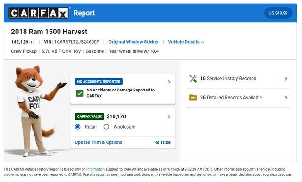Select the Retail radio button
302x182 pixels.
78,127
